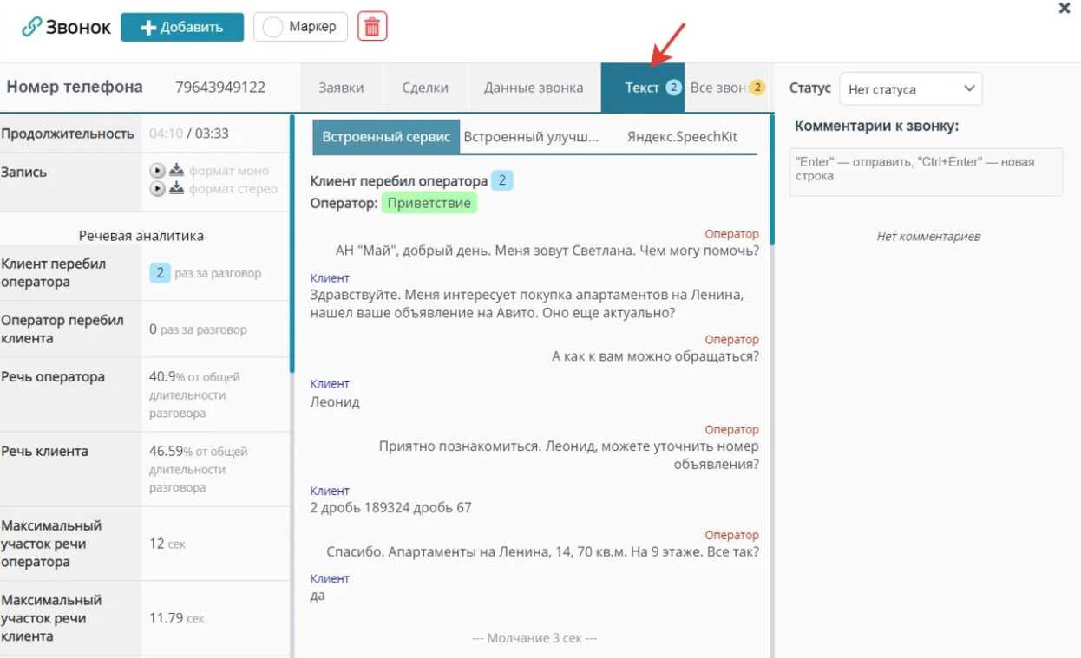Switch to the Заявки tab

pos(341,88)
